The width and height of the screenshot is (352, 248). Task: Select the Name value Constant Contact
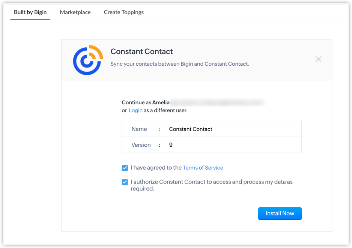coord(191,129)
